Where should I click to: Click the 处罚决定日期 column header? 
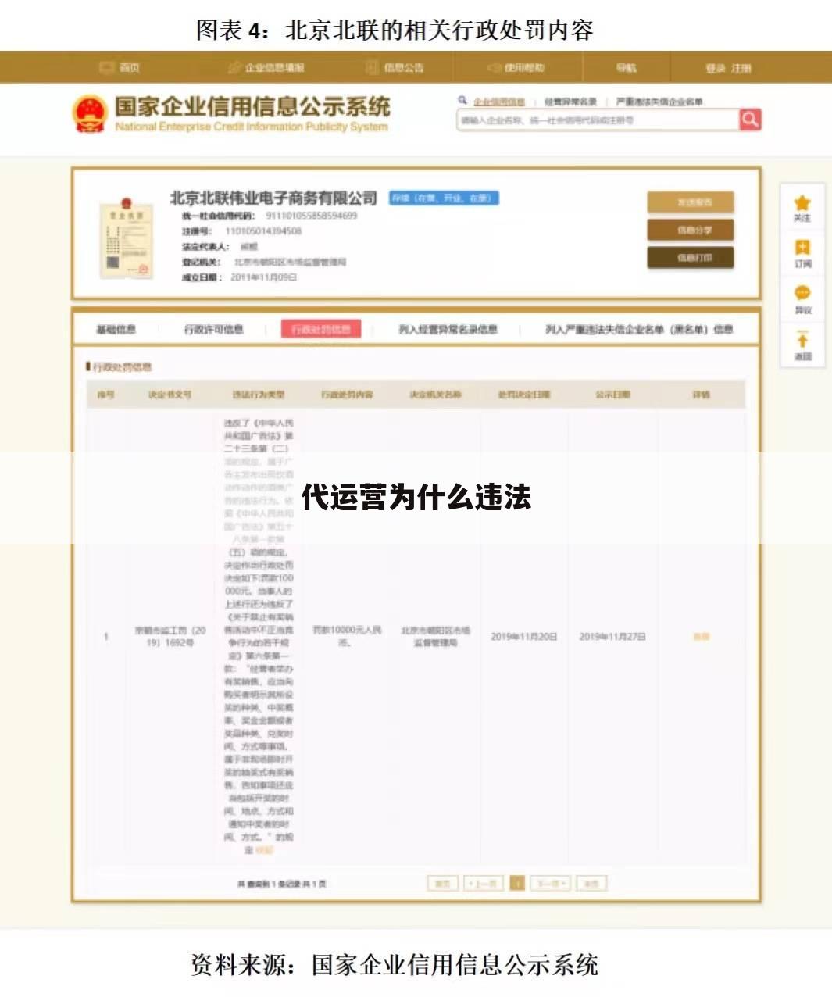tap(524, 395)
